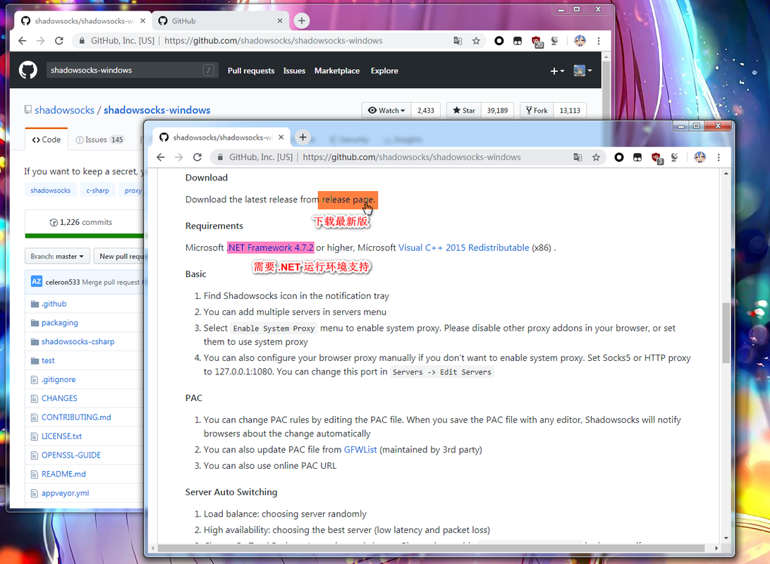Viewport: 770px width, 564px height.
Task: Open new tab with plus in front window
Action: point(303,137)
